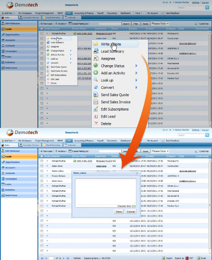Open Tasks in the lower screenshot sidebar
212x260 pixels.
point(8,184)
